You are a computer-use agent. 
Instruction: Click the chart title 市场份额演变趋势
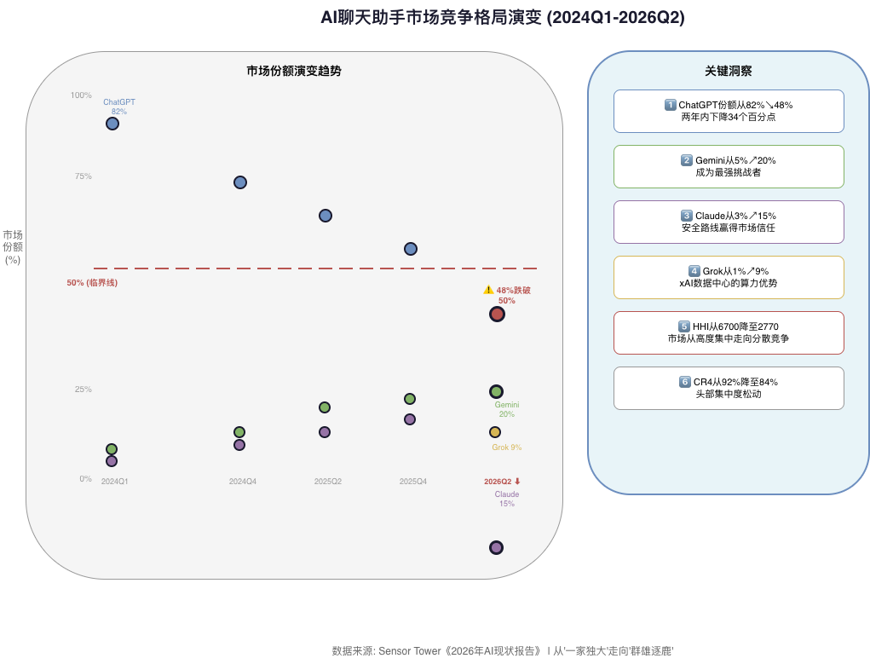(294, 71)
